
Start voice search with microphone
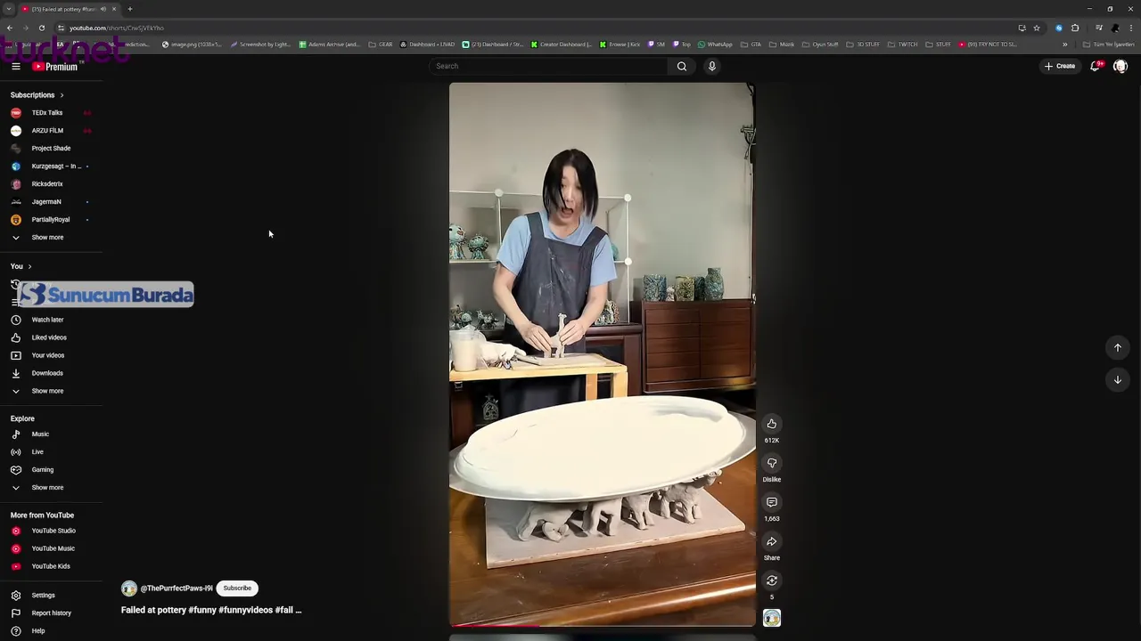click(x=712, y=66)
